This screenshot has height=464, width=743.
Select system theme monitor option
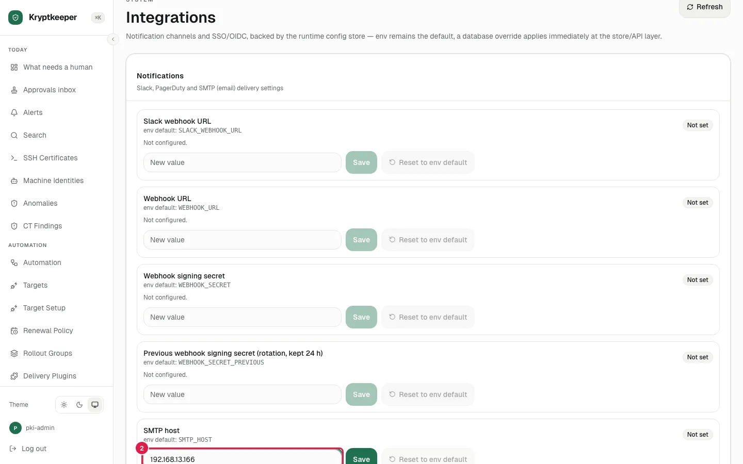tap(95, 405)
